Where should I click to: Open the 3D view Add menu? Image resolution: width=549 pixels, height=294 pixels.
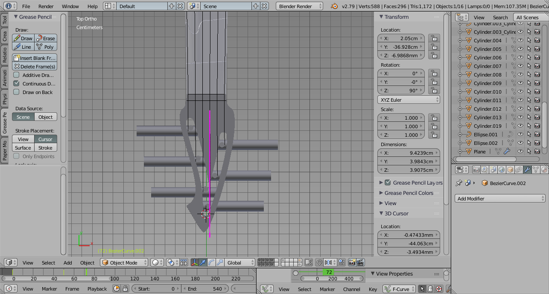pyautogui.click(x=68, y=262)
